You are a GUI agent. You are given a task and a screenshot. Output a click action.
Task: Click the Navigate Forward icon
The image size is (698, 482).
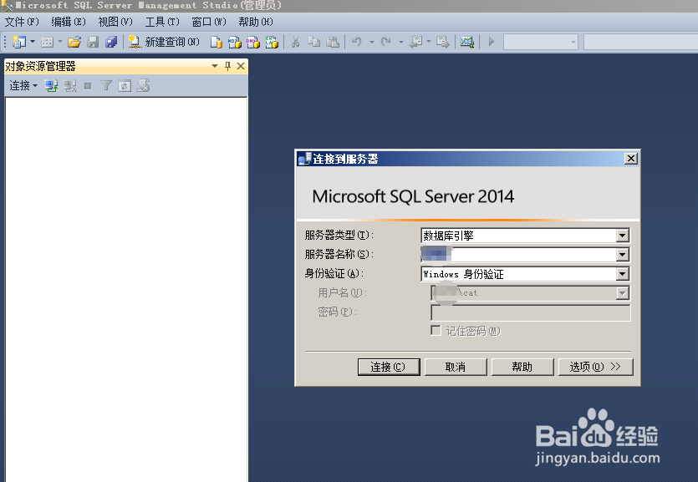(x=443, y=42)
